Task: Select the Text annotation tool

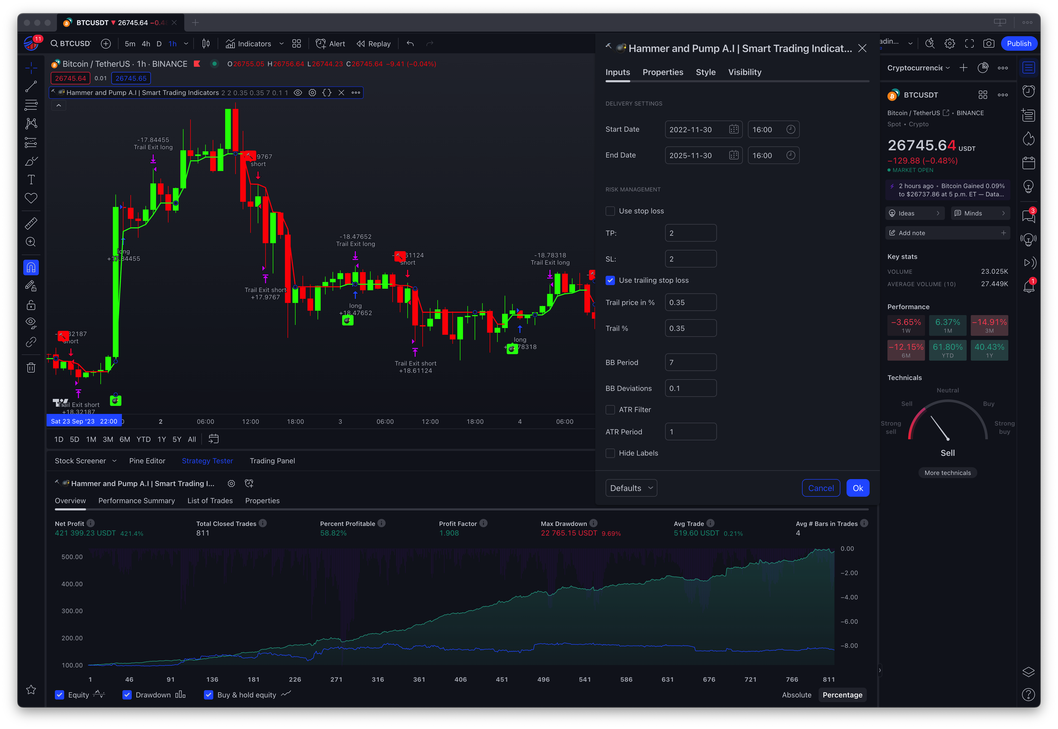Action: [x=31, y=180]
